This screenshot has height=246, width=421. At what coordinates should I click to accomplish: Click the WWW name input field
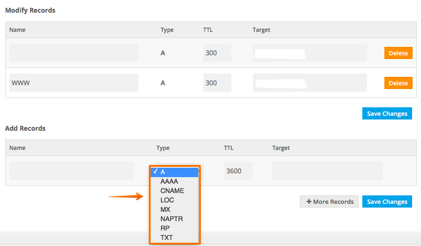click(74, 83)
